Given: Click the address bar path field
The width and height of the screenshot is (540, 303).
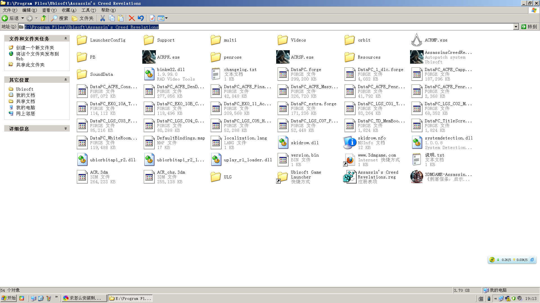Looking at the screenshot, I should [253, 27].
